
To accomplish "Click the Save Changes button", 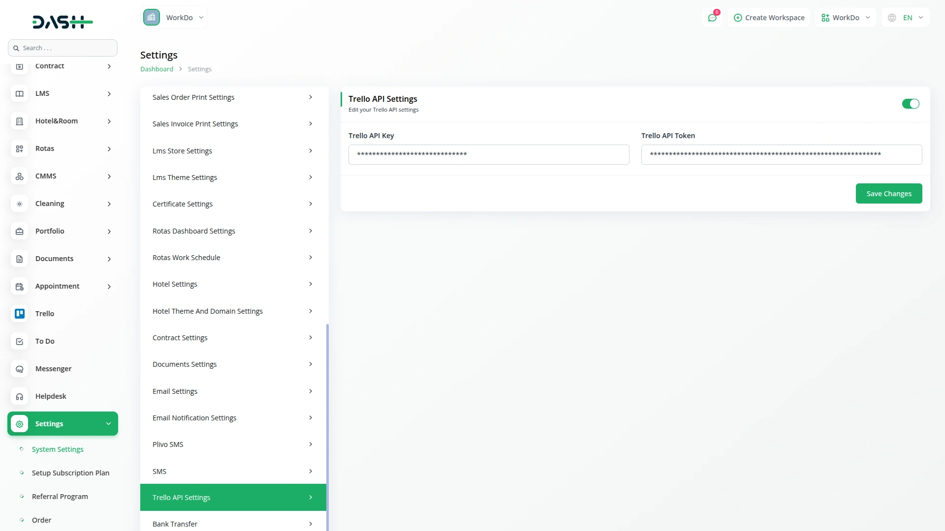I will [x=888, y=193].
